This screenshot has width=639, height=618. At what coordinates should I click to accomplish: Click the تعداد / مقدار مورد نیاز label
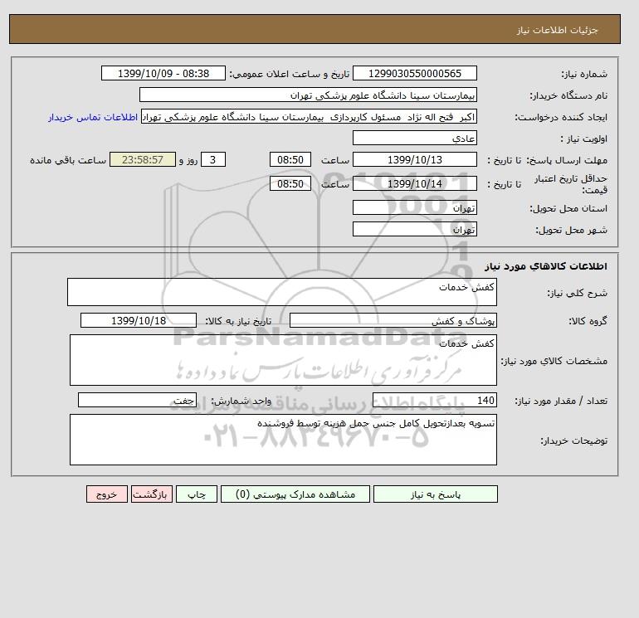(561, 401)
